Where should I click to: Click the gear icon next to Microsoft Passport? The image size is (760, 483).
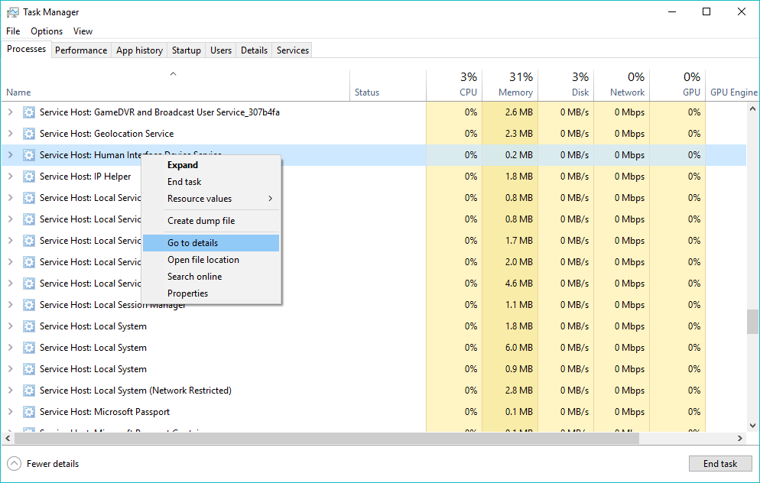pos(29,412)
